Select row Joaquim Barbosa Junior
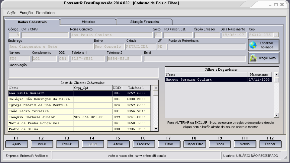This screenshot has height=163, width=290. (79, 117)
